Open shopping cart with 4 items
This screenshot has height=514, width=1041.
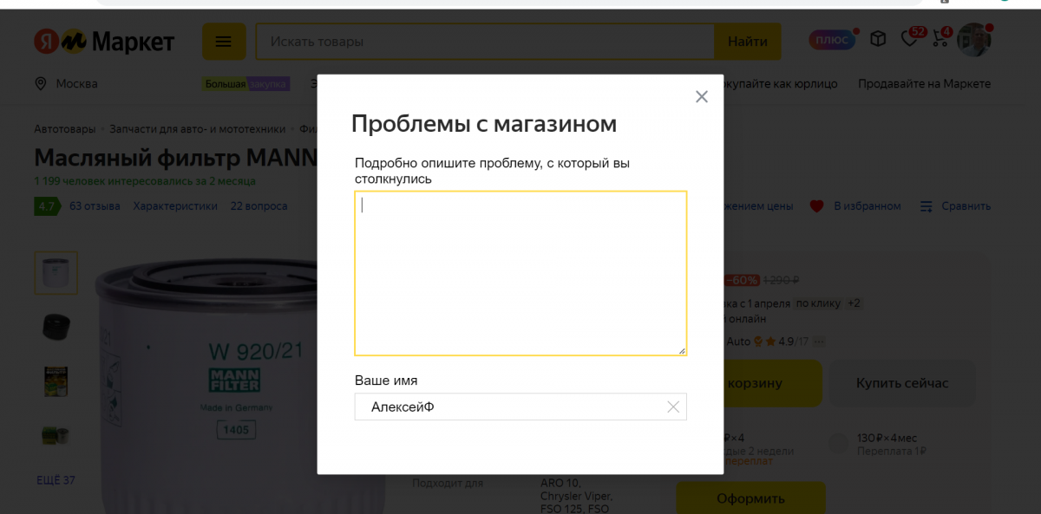(x=940, y=39)
